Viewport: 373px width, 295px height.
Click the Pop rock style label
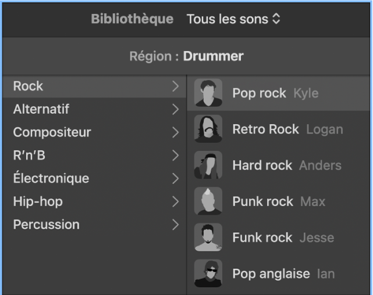pyautogui.click(x=259, y=93)
